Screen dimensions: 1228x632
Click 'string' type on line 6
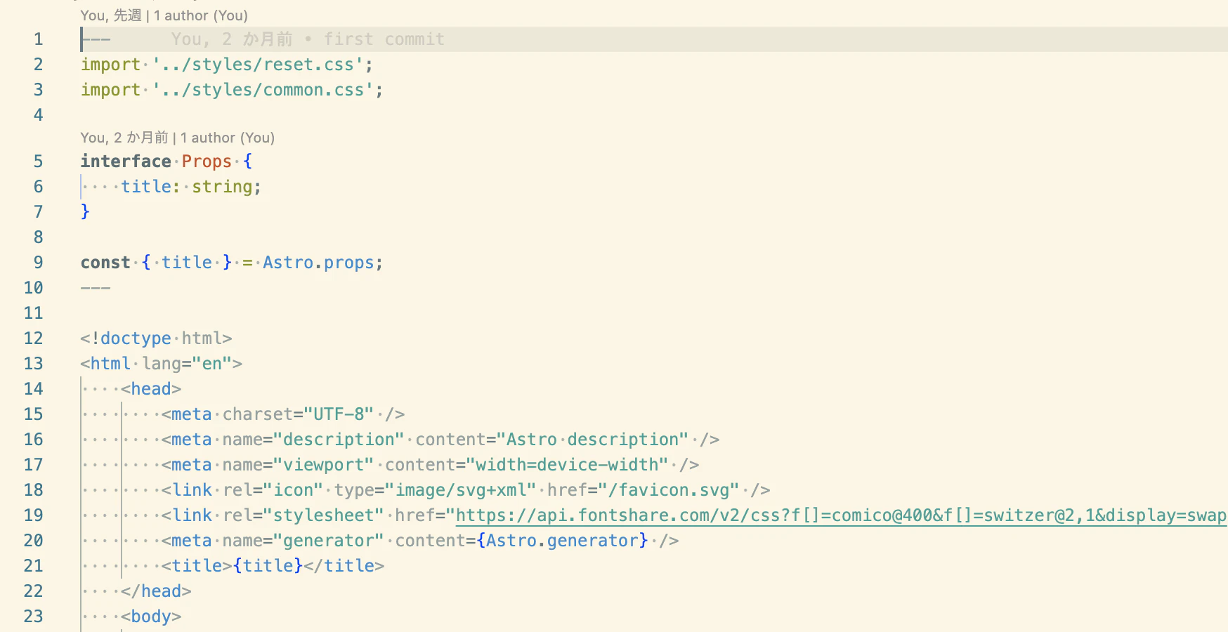tap(222, 187)
